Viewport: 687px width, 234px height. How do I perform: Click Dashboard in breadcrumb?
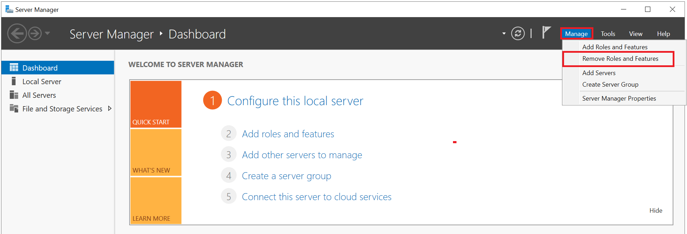pos(197,34)
